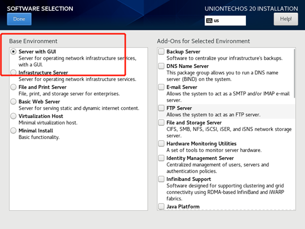This screenshot has height=229, width=305.
Task: Click 'File, print, and storage server for enterprises.' text
Action: (69, 94)
